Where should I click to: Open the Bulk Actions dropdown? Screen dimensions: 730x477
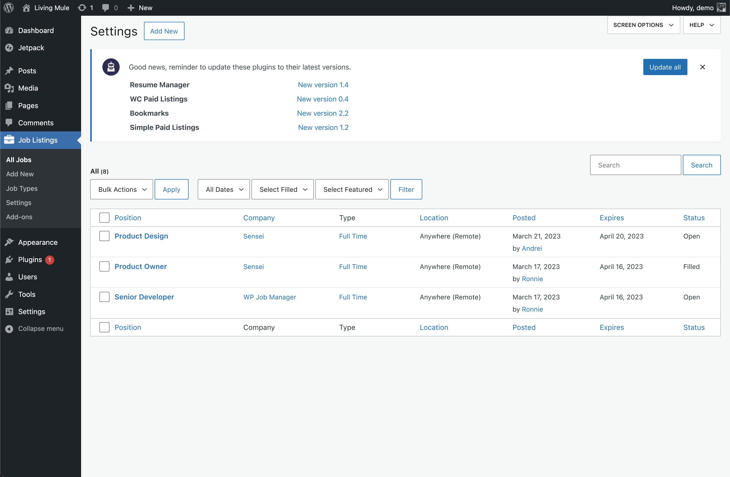point(121,189)
